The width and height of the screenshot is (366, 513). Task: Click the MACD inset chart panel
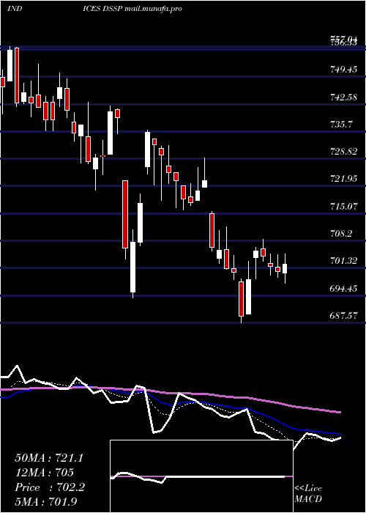[201, 476]
